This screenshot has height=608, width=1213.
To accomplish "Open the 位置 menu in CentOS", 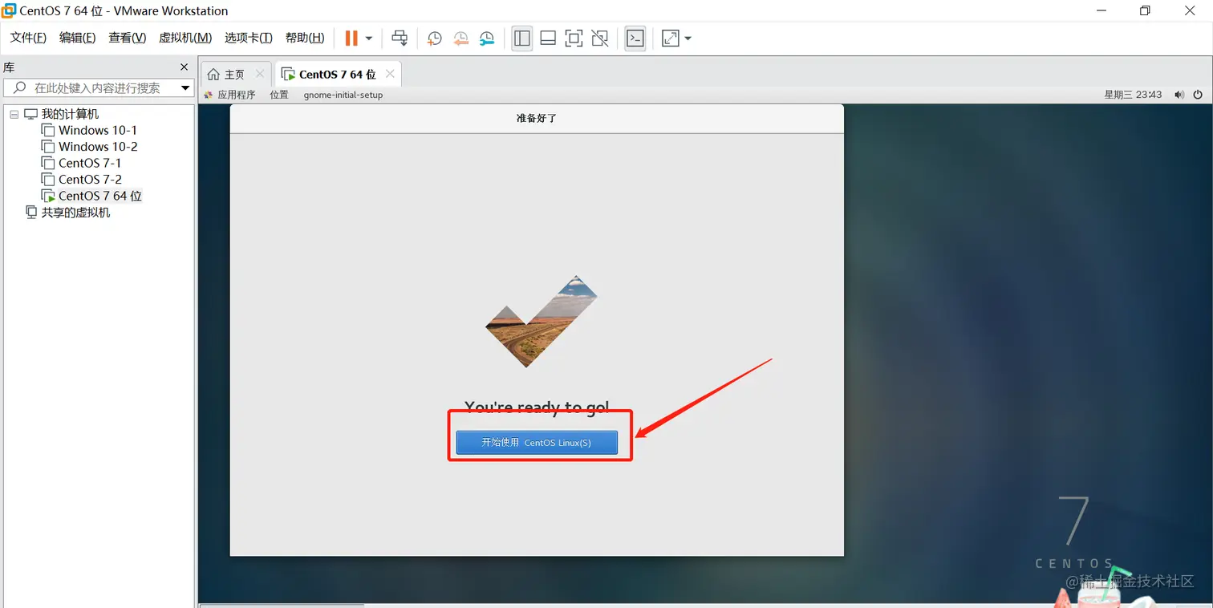I will pyautogui.click(x=279, y=95).
